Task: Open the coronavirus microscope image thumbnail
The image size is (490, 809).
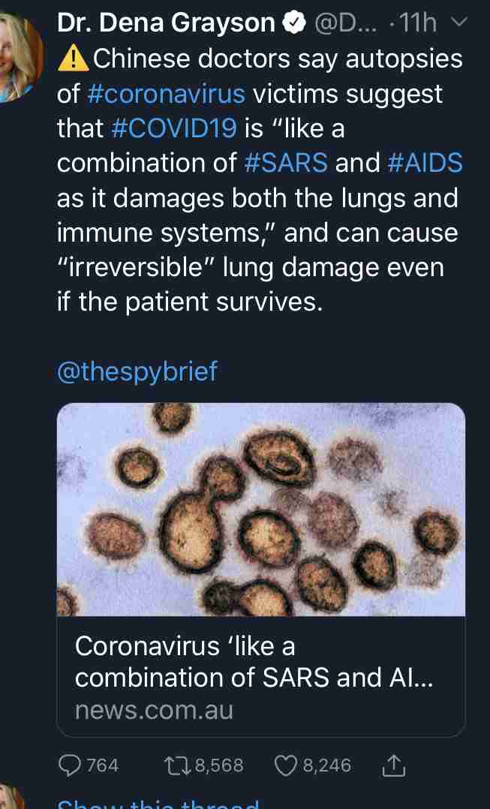Action: pyautogui.click(x=261, y=510)
